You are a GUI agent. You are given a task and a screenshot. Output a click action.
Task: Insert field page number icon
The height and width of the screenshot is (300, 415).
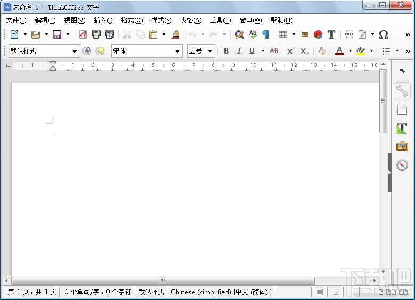(x=362, y=35)
